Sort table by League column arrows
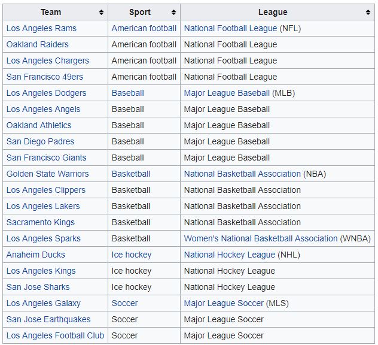This screenshot has width=378, height=345. (368, 13)
